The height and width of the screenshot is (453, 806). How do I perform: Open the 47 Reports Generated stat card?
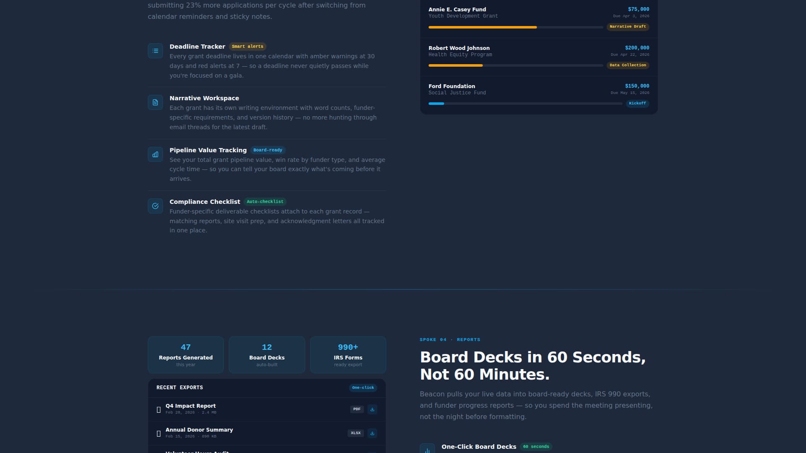pos(186,355)
